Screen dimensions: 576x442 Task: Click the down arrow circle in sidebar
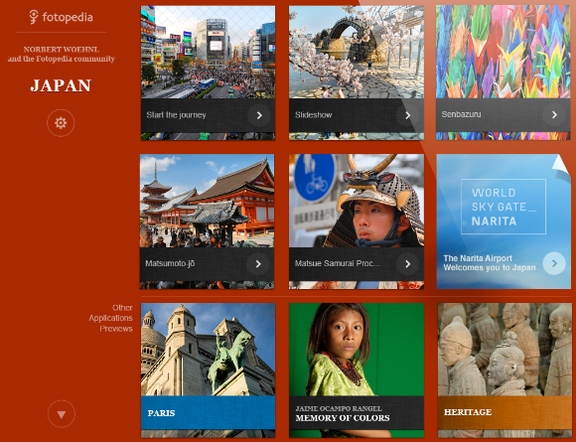(62, 414)
